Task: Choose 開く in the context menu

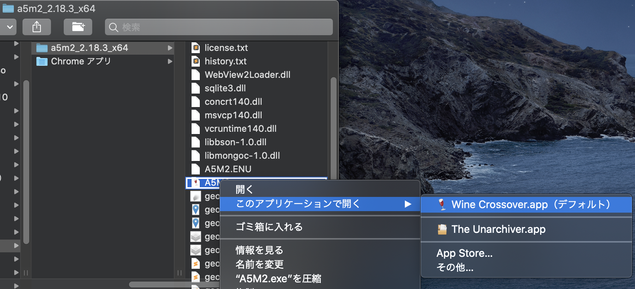Action: (x=320, y=189)
